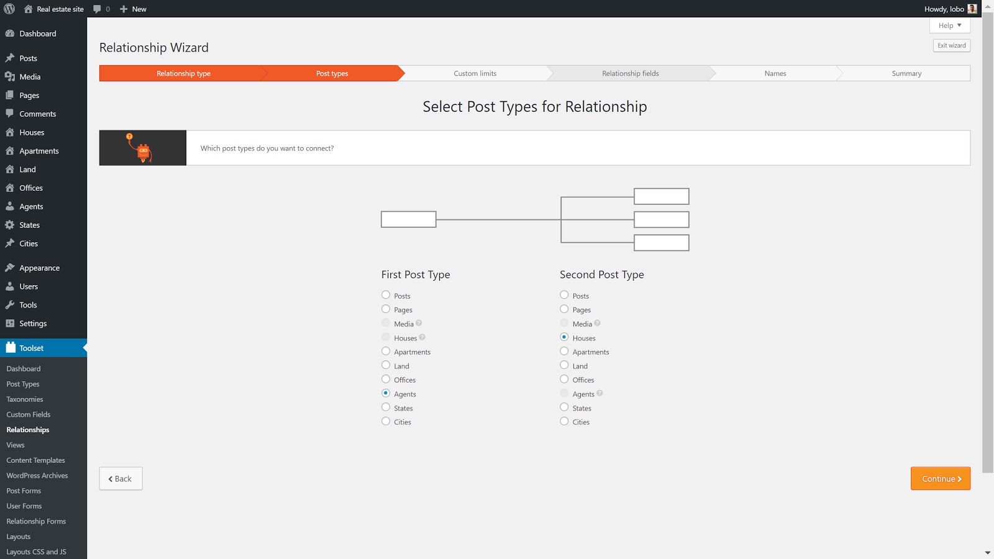Click the page vertical scrollbar

pyautogui.click(x=987, y=248)
